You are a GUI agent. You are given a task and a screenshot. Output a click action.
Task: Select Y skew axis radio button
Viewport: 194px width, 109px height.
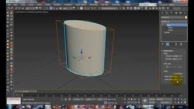[173, 67]
